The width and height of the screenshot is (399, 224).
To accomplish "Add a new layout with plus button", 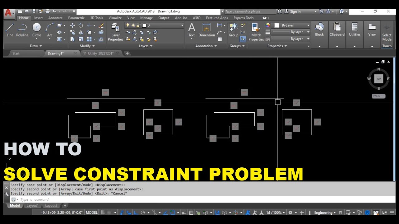I will pyautogui.click(x=65, y=205).
